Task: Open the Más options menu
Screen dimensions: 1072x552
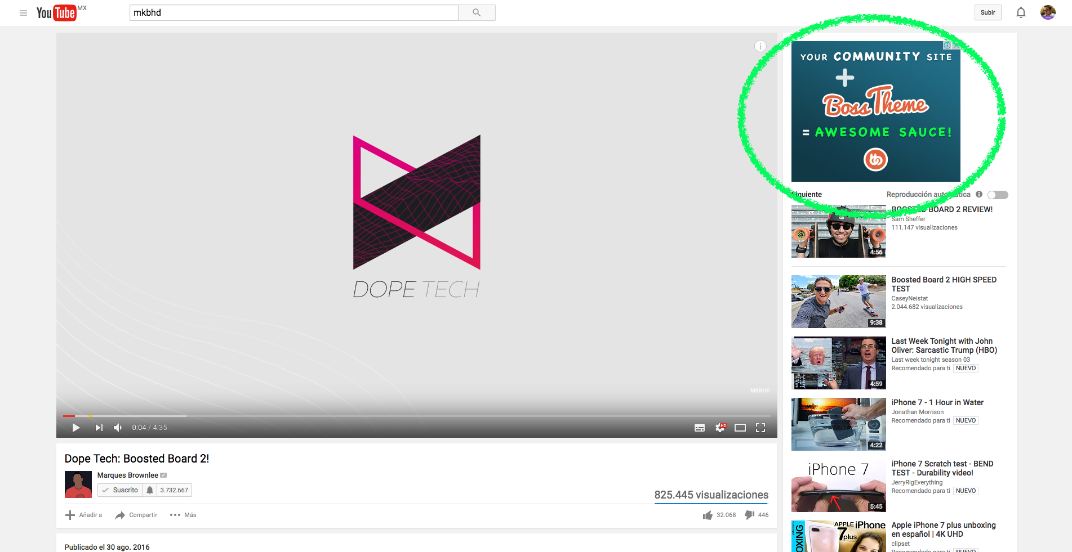Action: (183, 515)
